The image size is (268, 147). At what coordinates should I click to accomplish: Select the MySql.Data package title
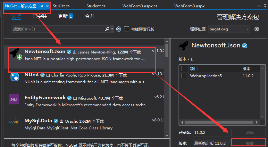[x=38, y=121]
